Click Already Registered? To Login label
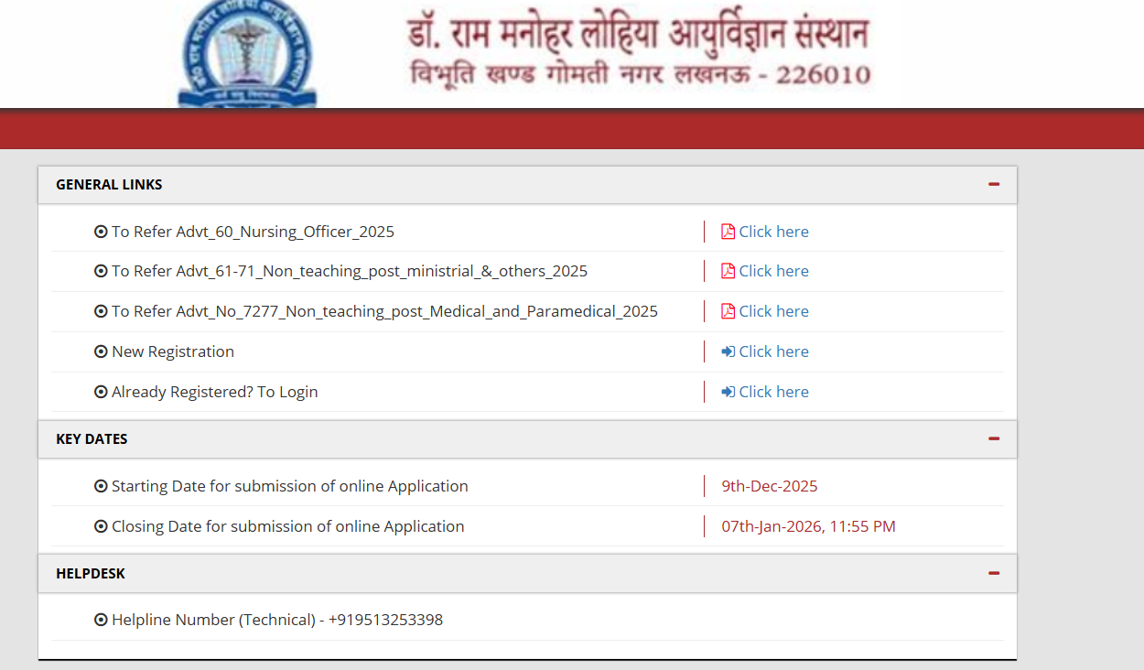The width and height of the screenshot is (1144, 670). tap(215, 392)
